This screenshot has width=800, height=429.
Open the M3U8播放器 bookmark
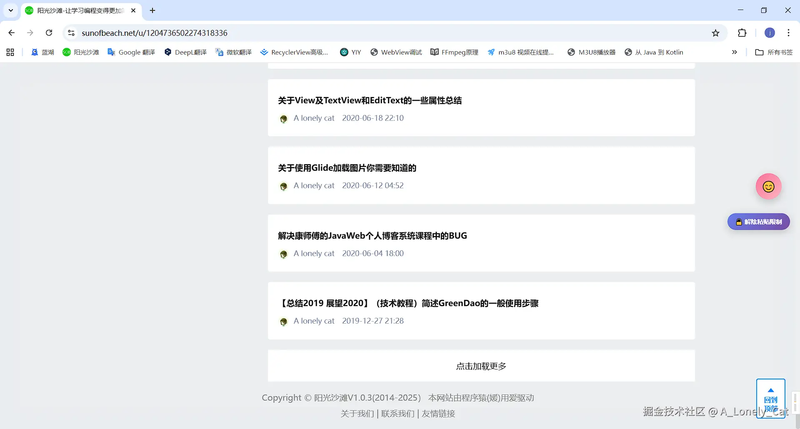click(x=591, y=52)
